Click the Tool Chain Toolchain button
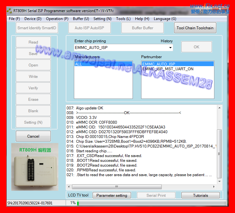This screenshot has height=213, width=235. pyautogui.click(x=195, y=28)
